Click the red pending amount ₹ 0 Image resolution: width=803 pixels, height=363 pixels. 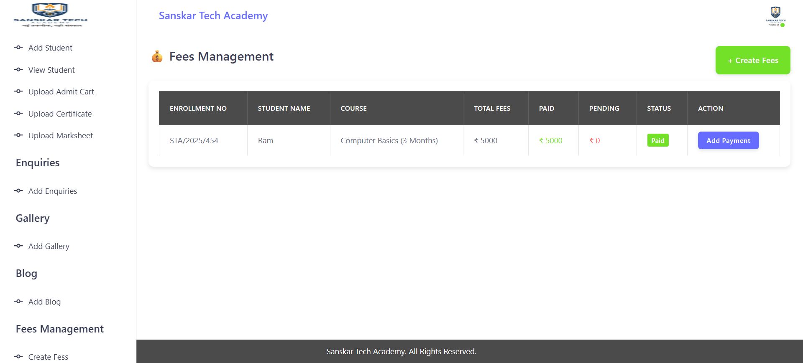point(595,141)
